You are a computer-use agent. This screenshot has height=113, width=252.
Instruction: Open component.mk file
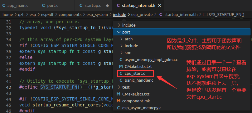pos(136,101)
